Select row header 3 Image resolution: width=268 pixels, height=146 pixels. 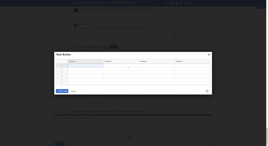click(x=62, y=73)
